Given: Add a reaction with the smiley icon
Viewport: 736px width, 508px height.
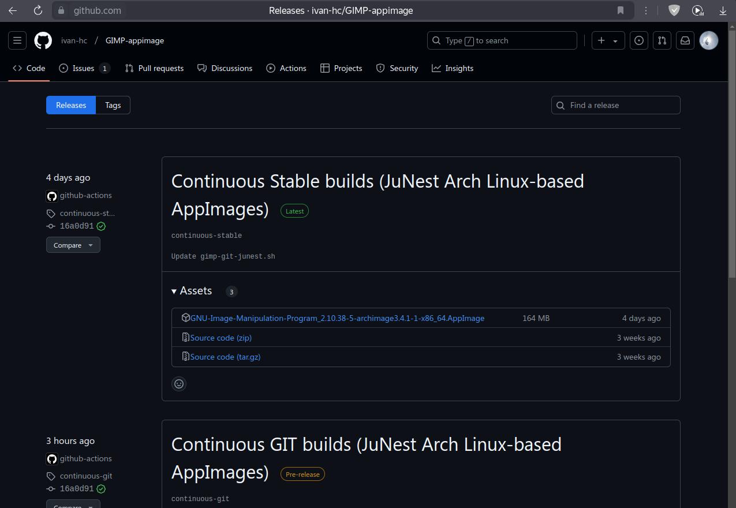Looking at the screenshot, I should point(179,384).
